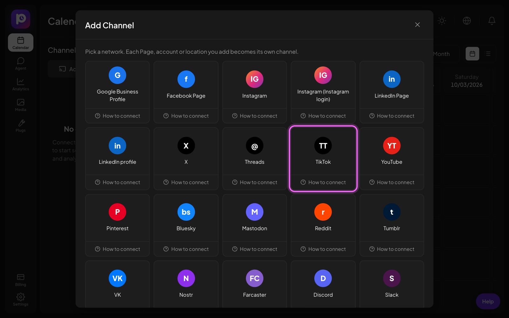Choose the LinkedIn Page icon

coord(392,79)
